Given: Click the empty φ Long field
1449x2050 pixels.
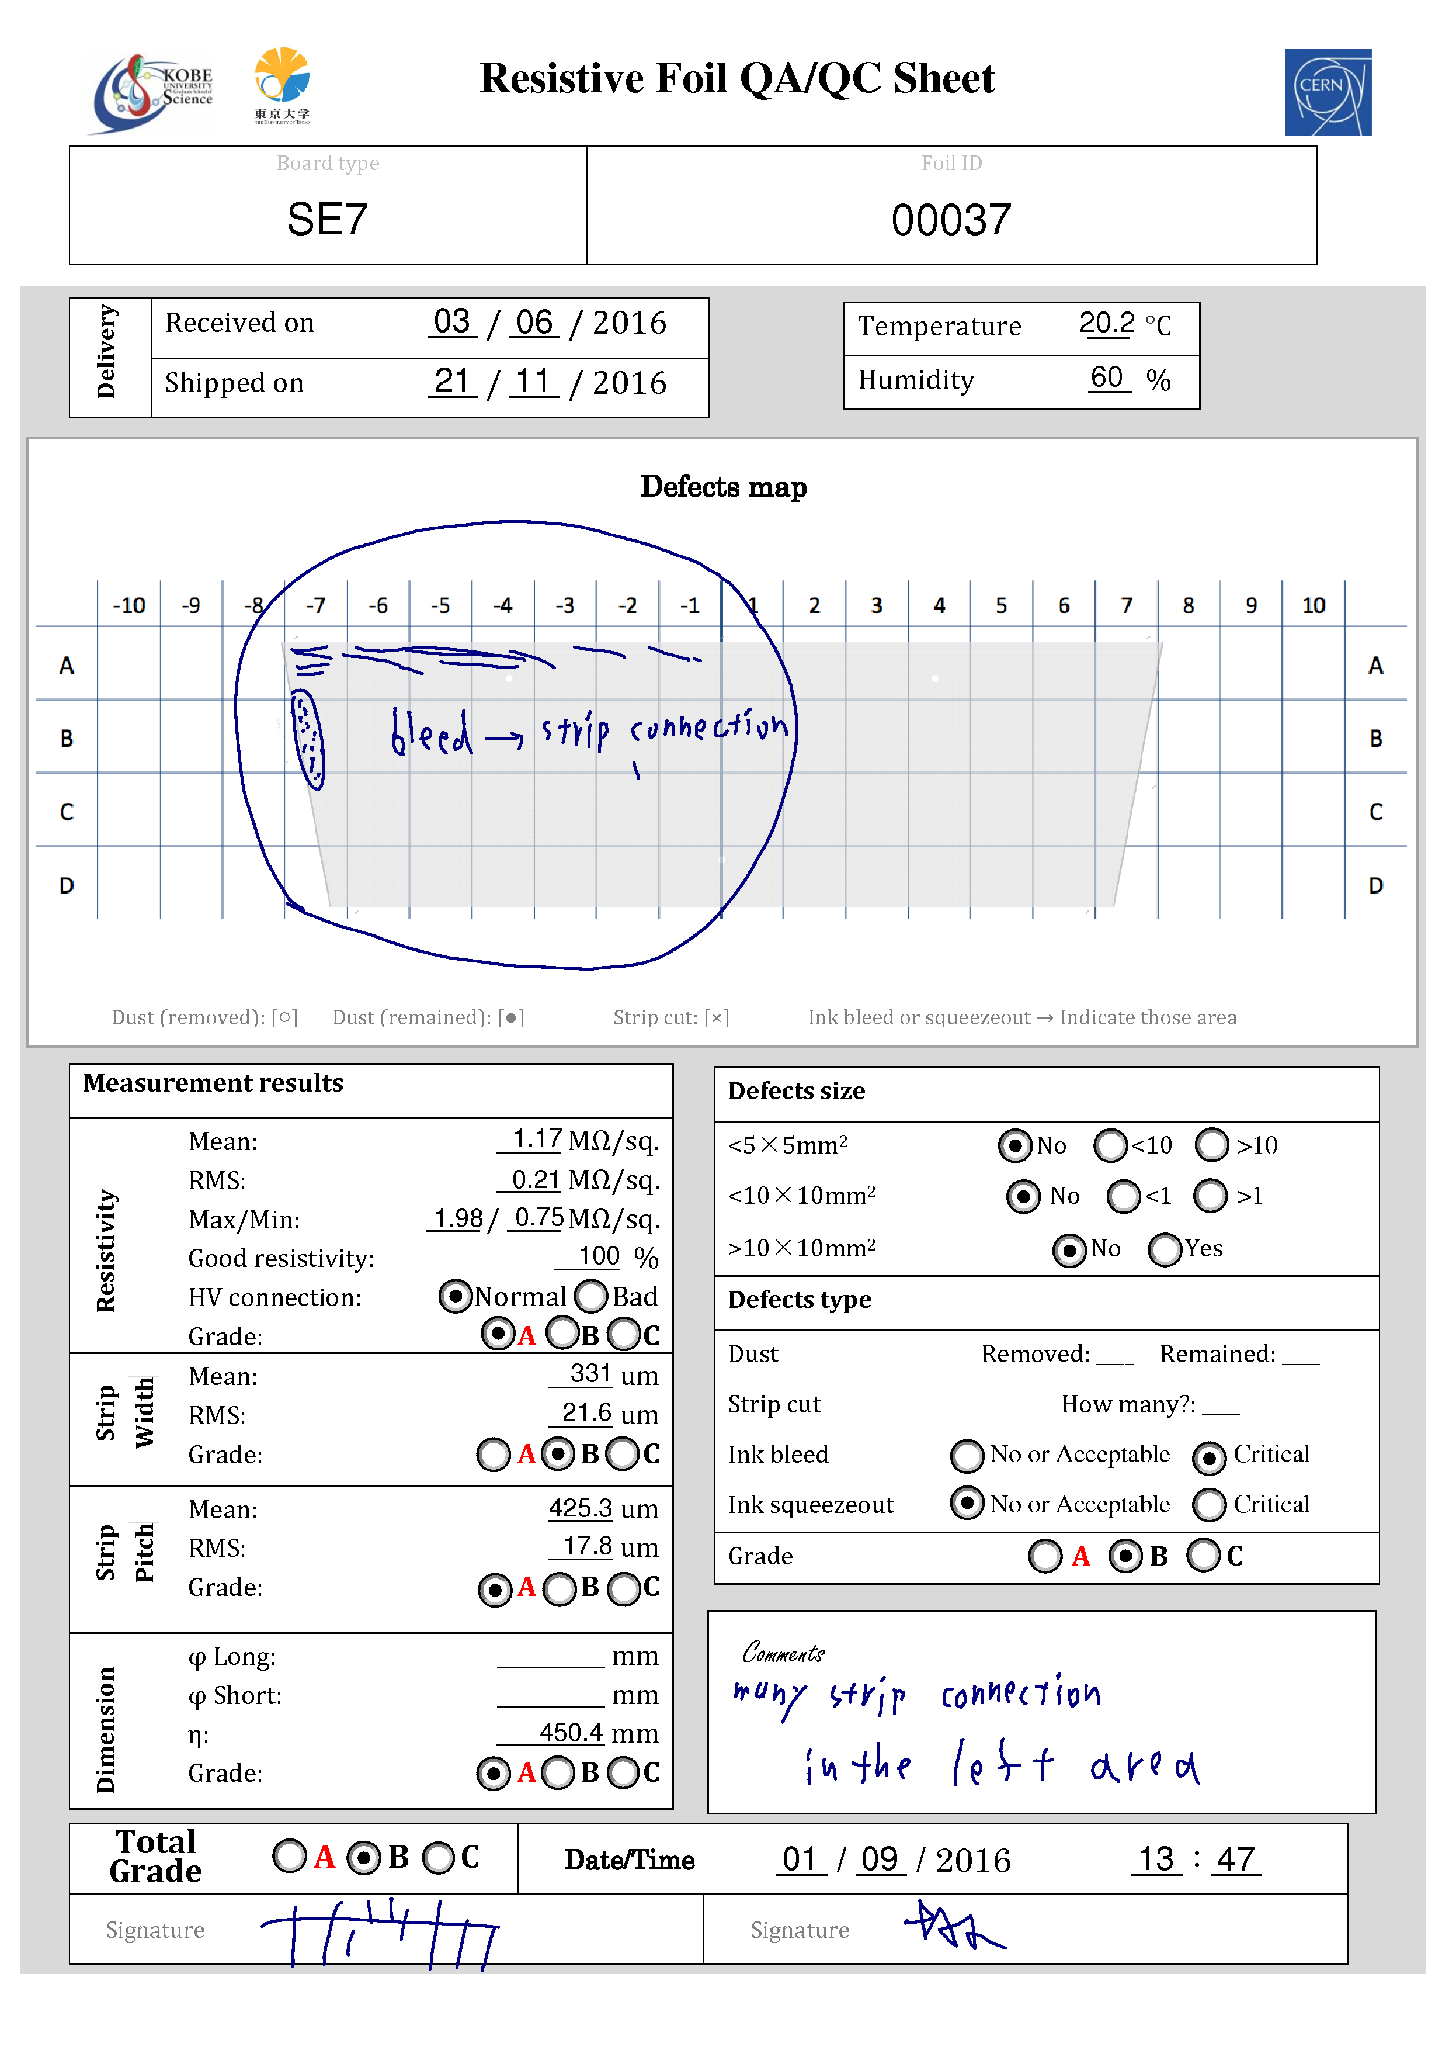Looking at the screenshot, I should pos(551,1656).
